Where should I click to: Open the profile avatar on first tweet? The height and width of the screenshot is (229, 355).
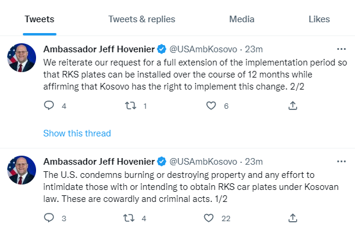click(22, 58)
